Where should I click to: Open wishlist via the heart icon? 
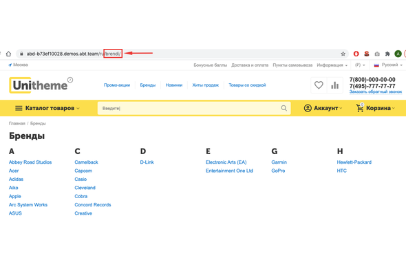point(319,85)
